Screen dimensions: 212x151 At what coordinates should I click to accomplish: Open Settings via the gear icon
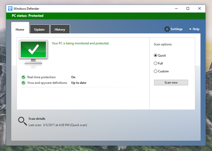coord(167,29)
